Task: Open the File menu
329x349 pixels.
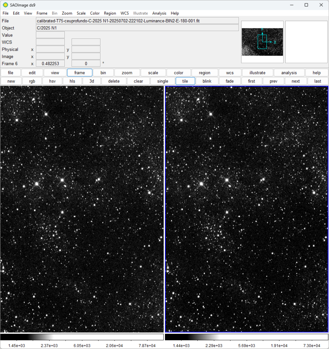Action: 5,13
